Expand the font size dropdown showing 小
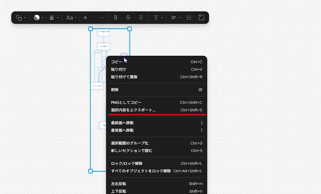This screenshot has height=194, width=321. (93, 18)
